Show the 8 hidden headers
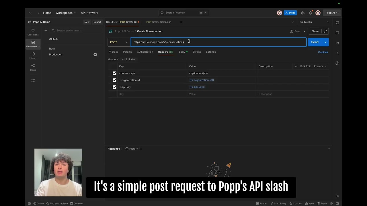Viewport: 367px width, 206px height. click(x=128, y=60)
